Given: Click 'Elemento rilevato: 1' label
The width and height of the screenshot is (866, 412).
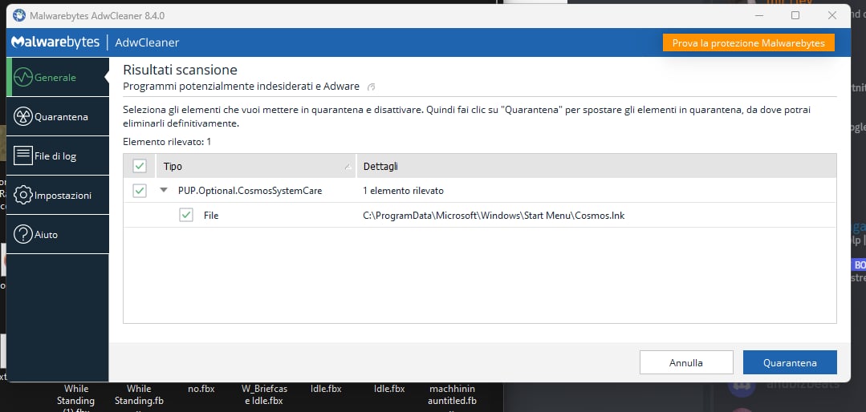Looking at the screenshot, I should click(167, 142).
